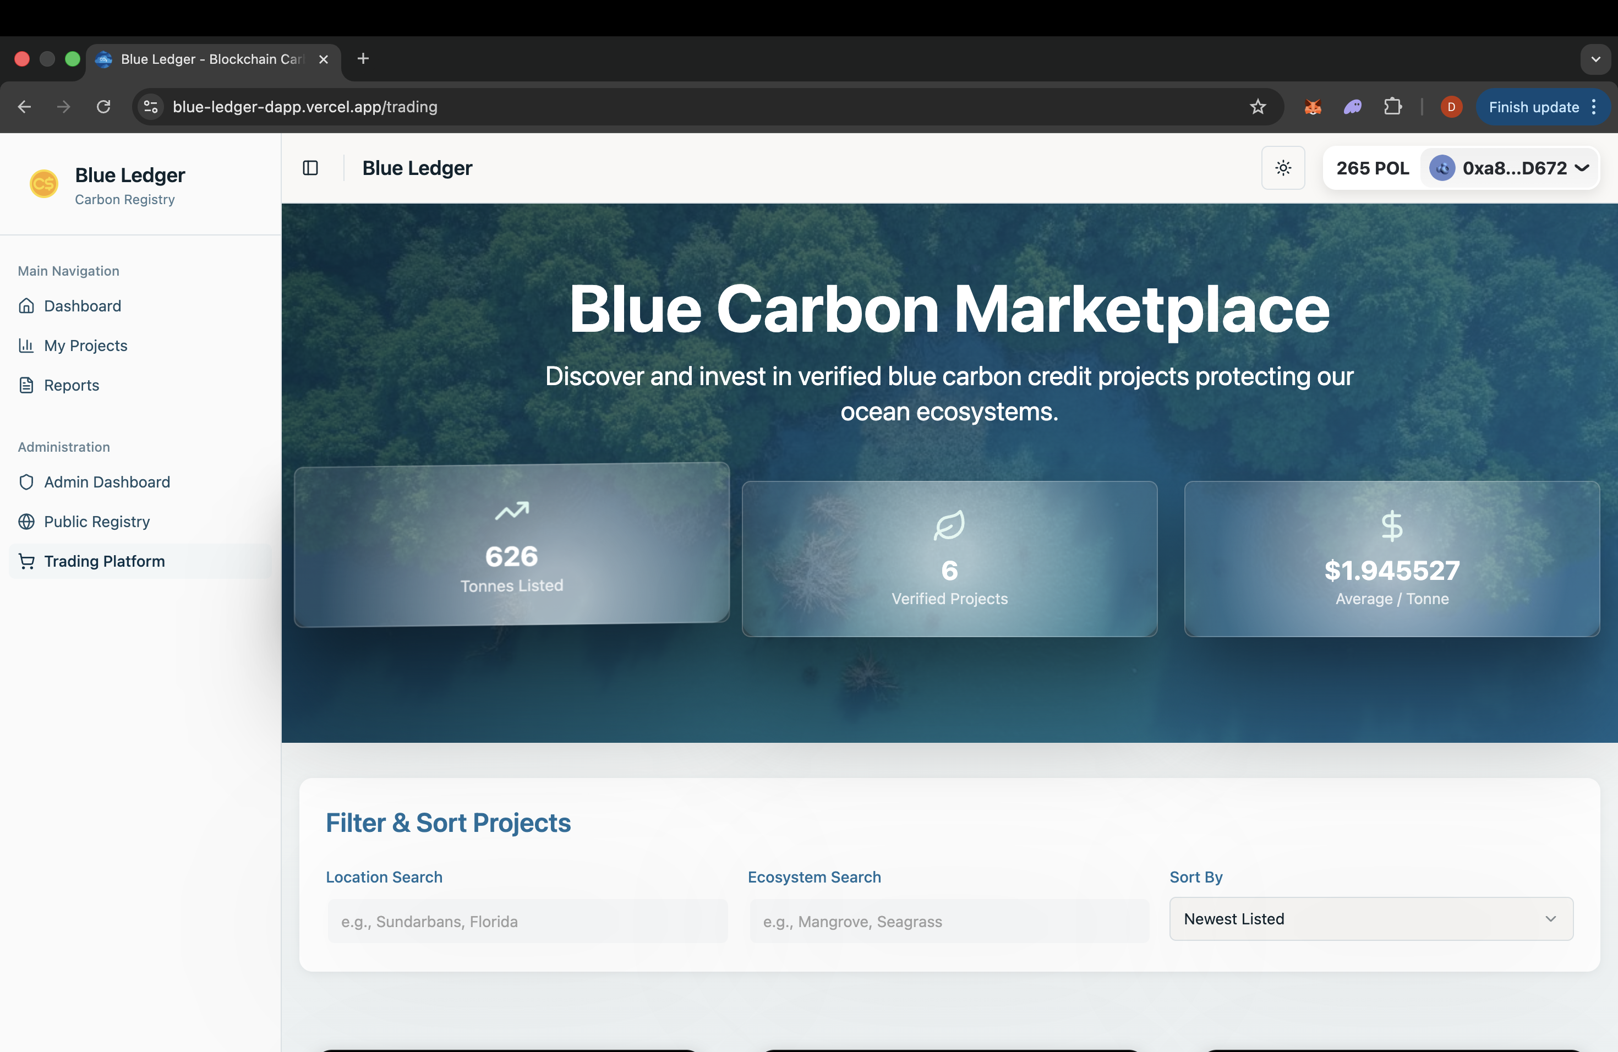1618x1052 pixels.
Task: Open the Chrome profile avatar D
Action: (x=1451, y=107)
